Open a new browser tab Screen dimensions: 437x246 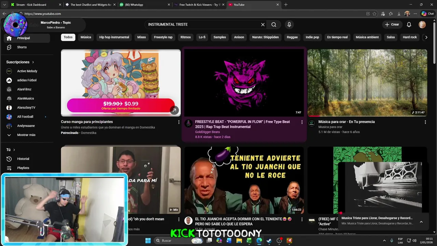(x=286, y=4)
